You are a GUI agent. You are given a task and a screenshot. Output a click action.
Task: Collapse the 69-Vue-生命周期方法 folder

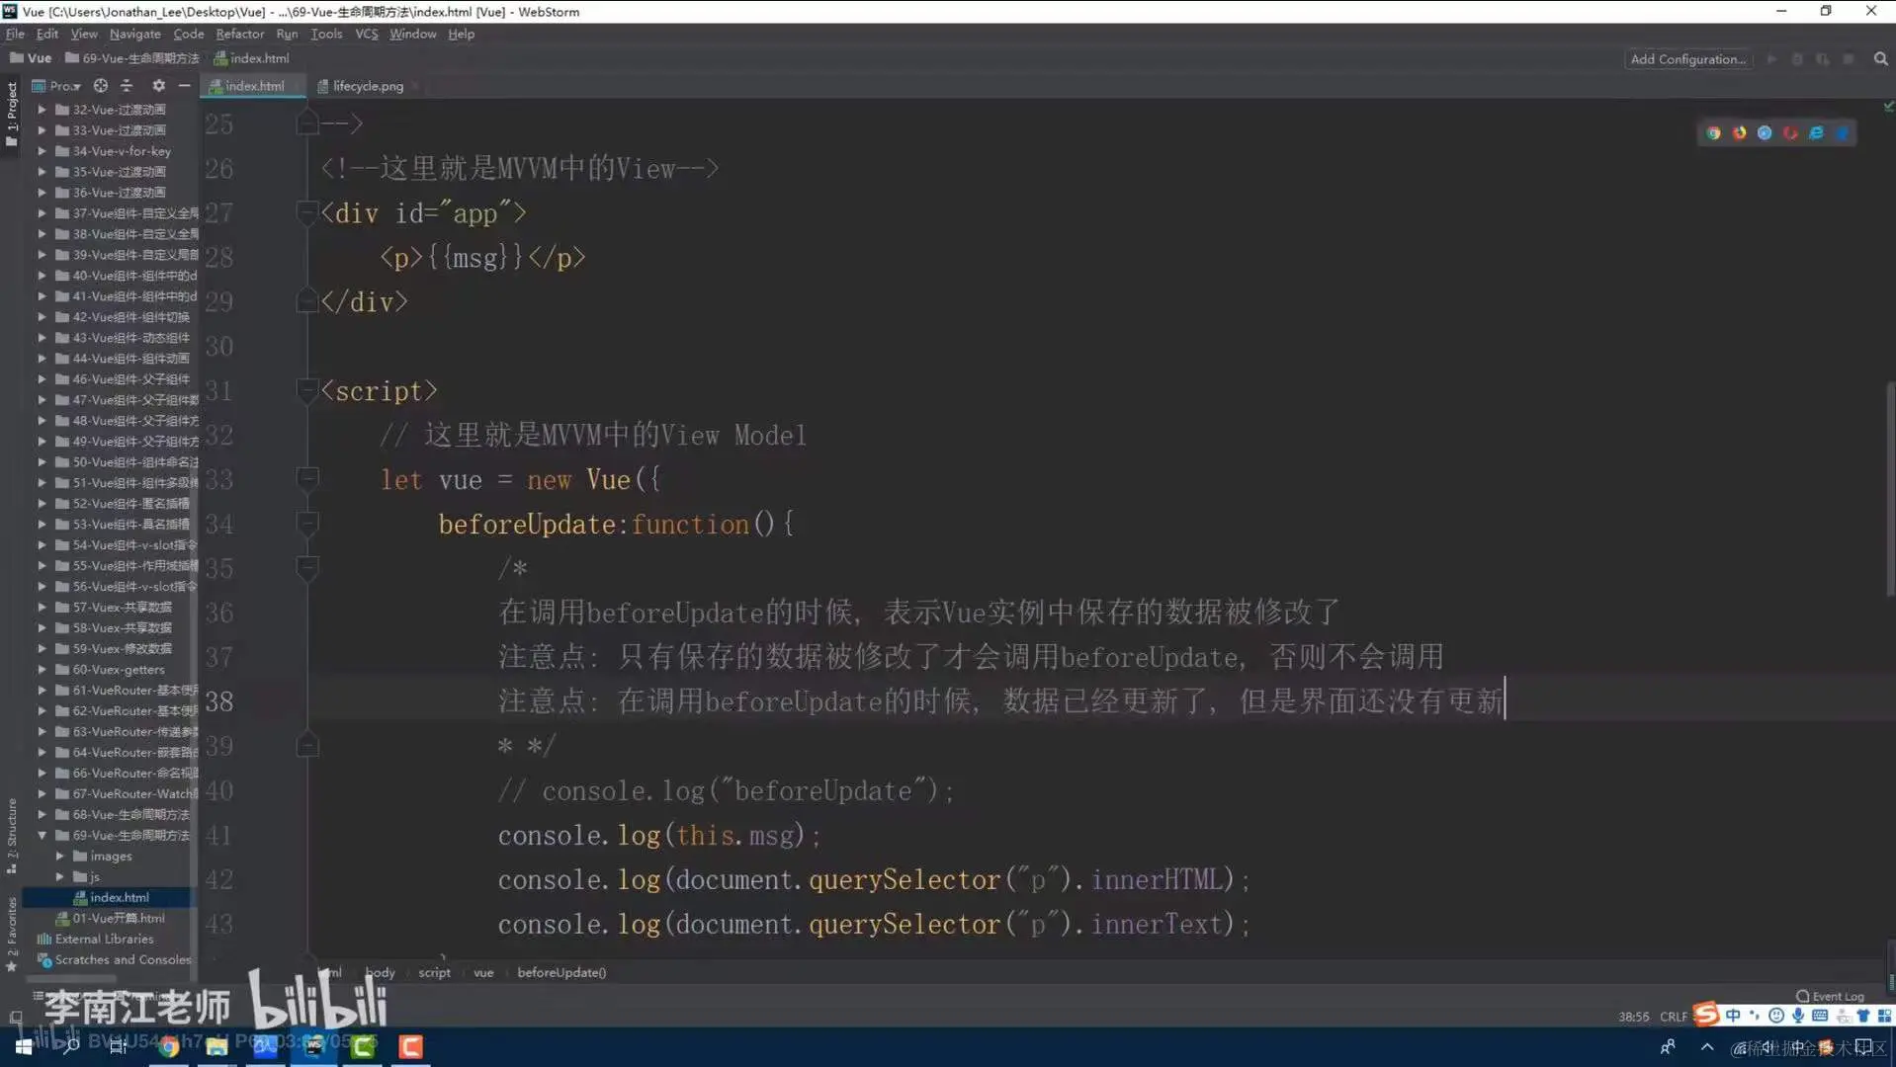click(x=41, y=835)
